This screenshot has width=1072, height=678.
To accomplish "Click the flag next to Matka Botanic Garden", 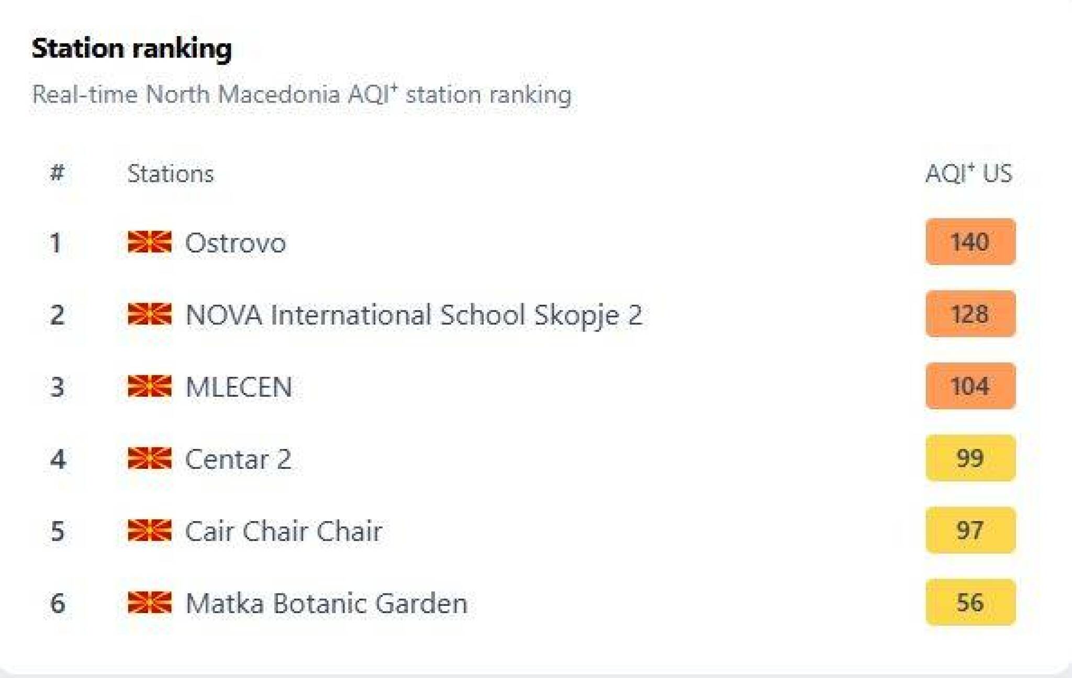I will click(149, 603).
